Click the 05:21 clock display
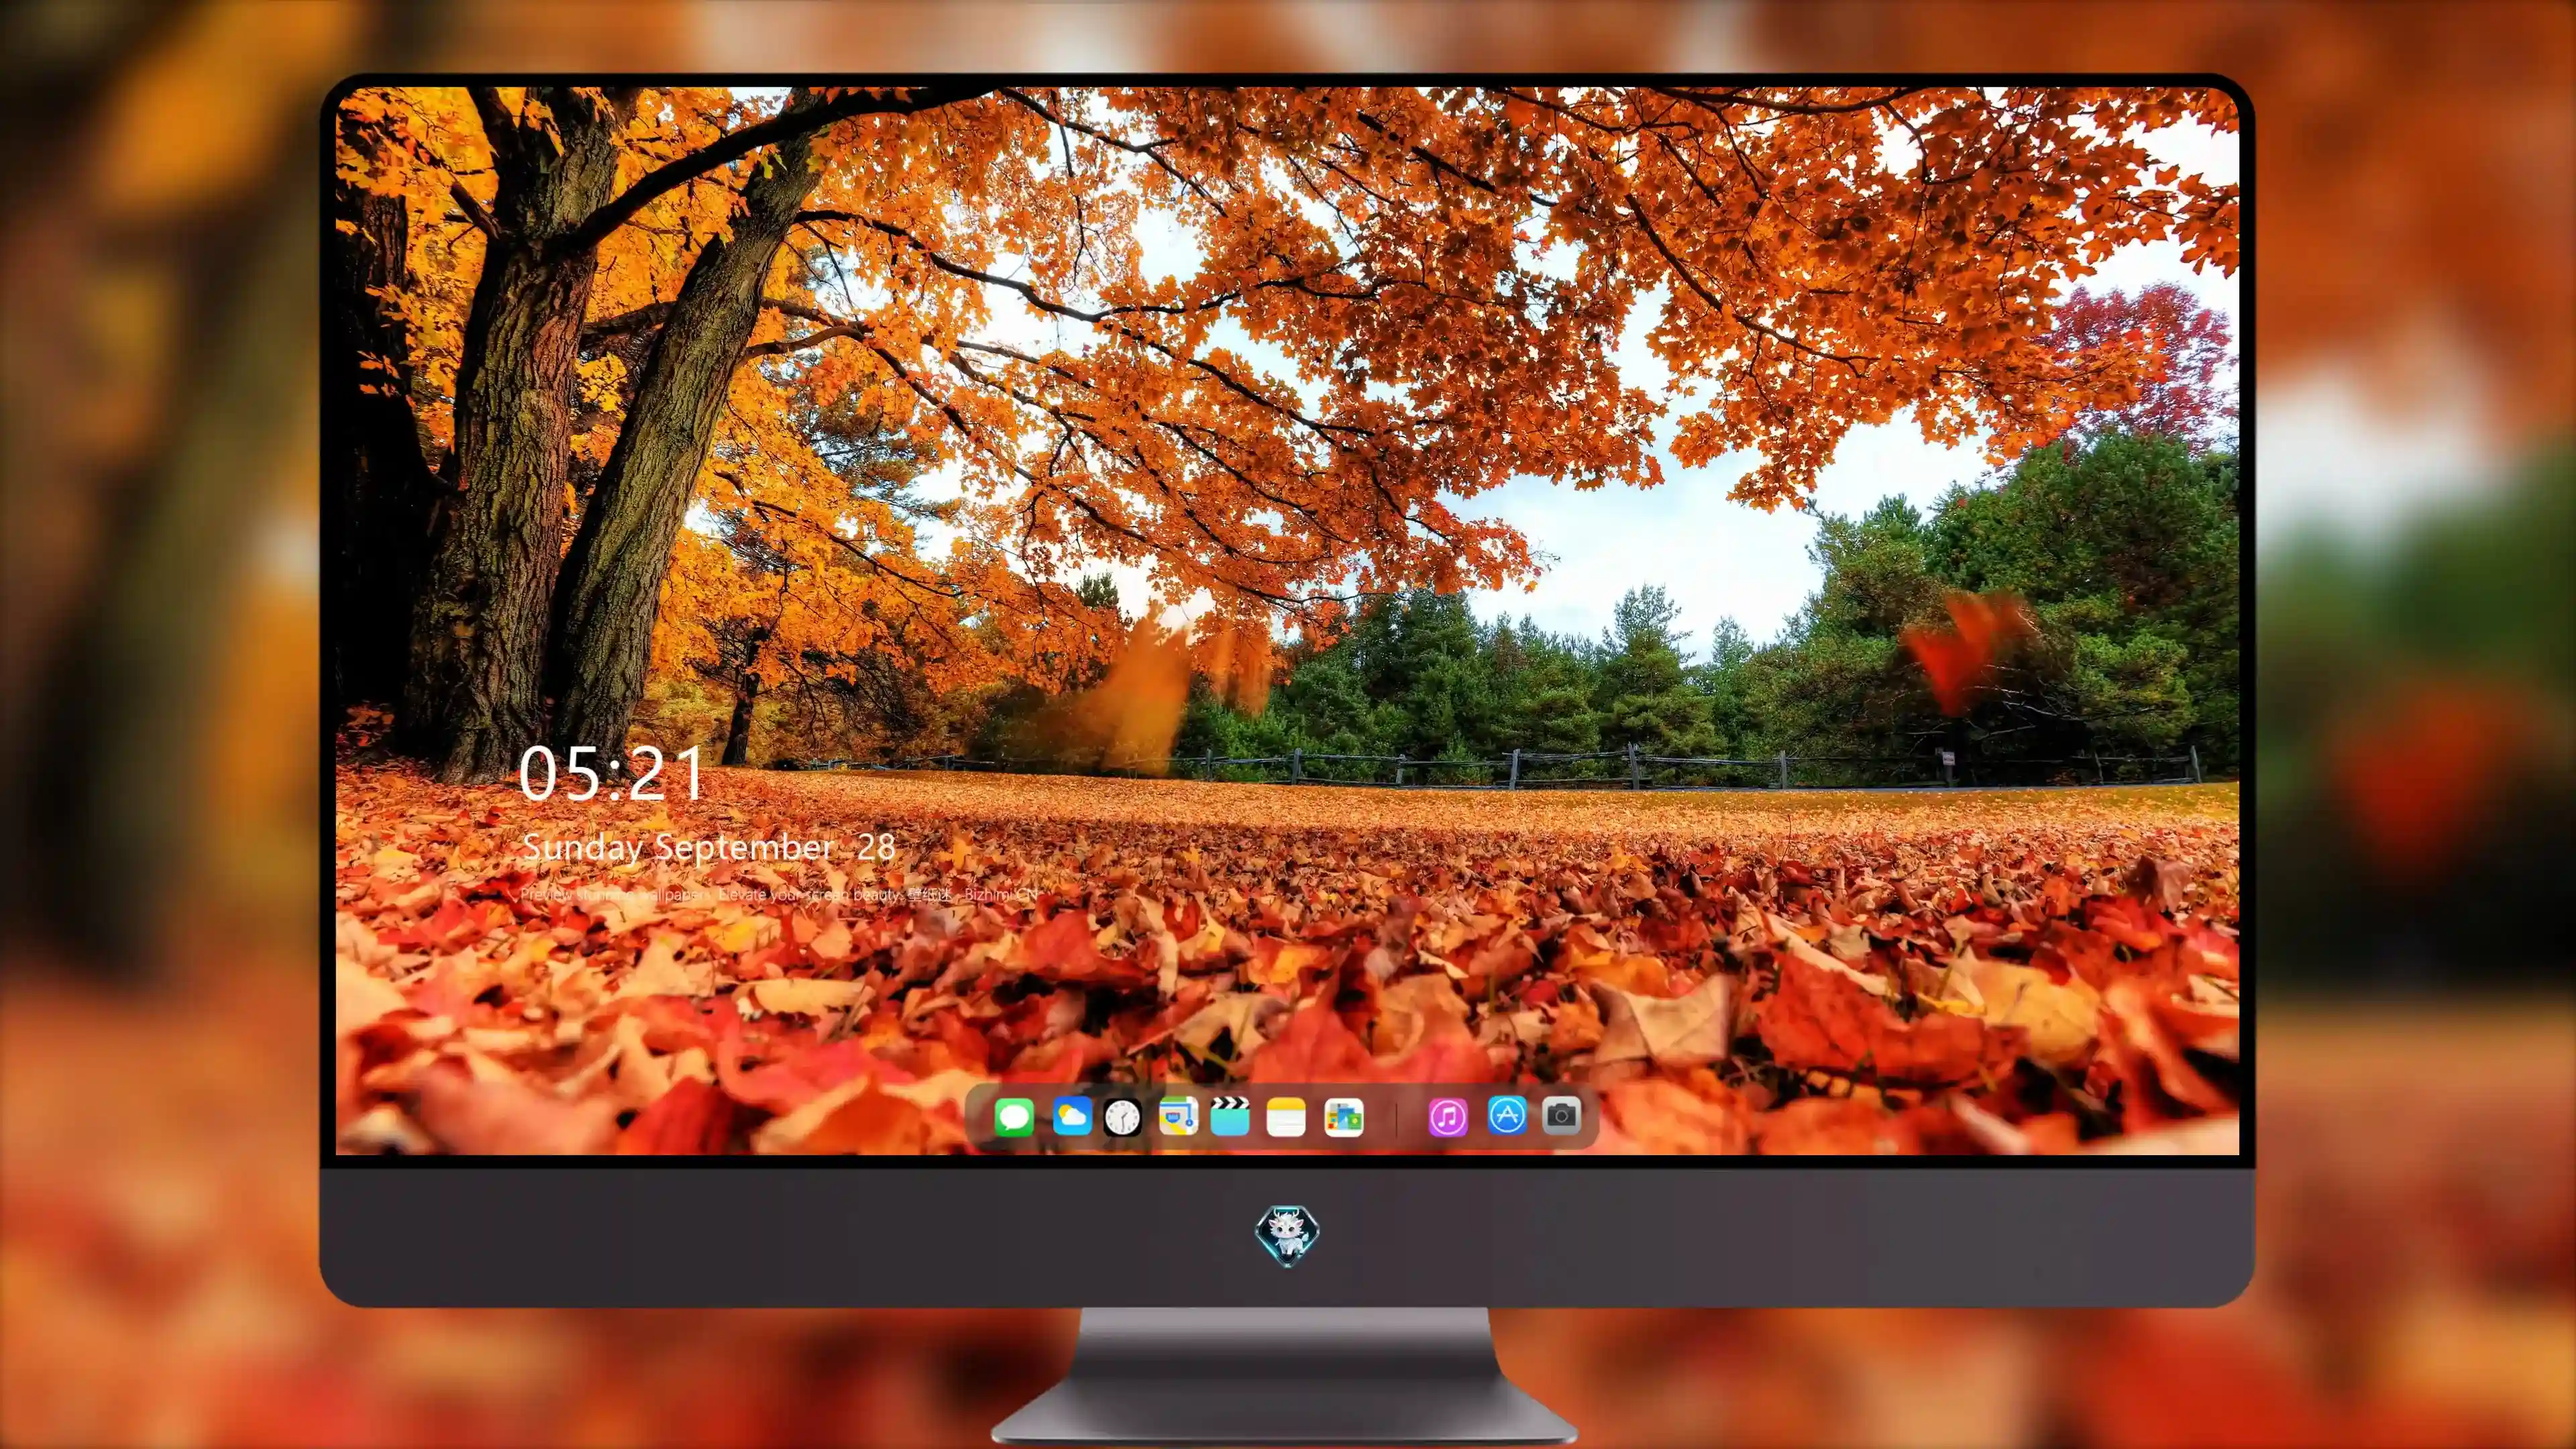The width and height of the screenshot is (2576, 1449). pos(611,774)
